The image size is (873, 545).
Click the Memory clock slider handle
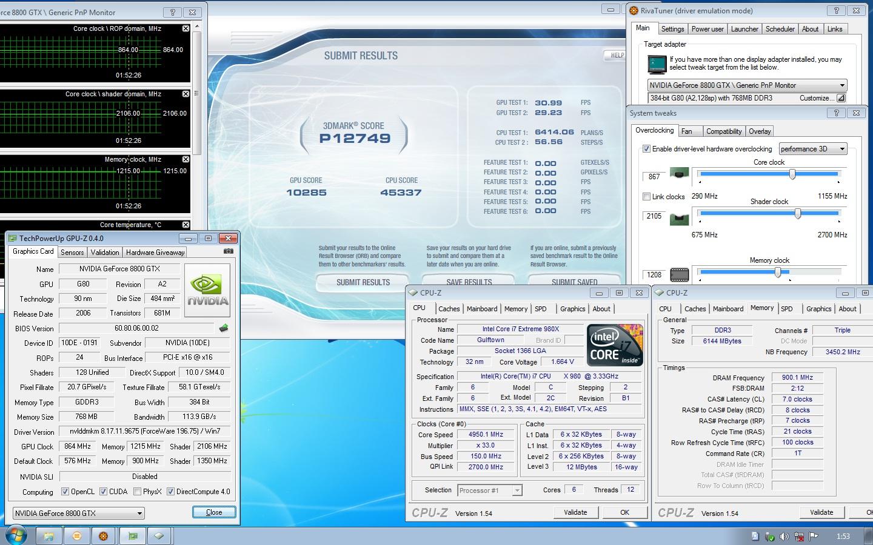tap(778, 272)
